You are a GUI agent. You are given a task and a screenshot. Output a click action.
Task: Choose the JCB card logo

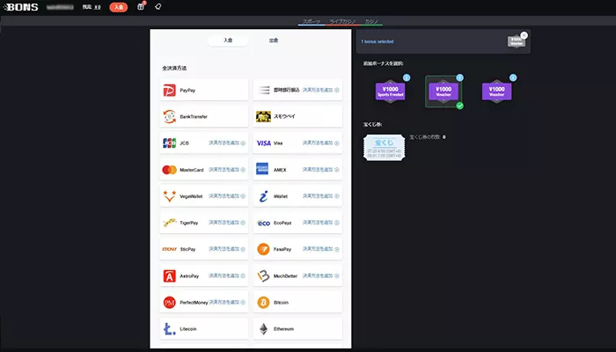tap(169, 143)
